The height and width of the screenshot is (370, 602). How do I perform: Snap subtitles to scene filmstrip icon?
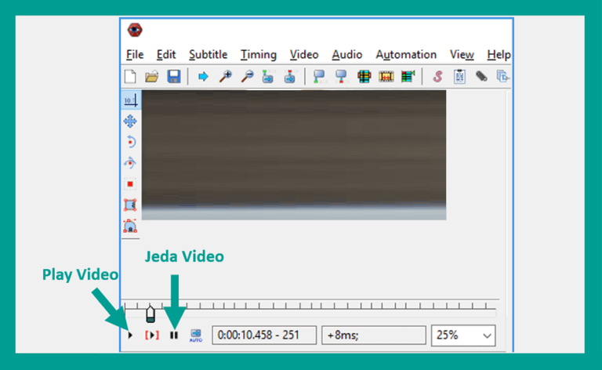tap(386, 76)
